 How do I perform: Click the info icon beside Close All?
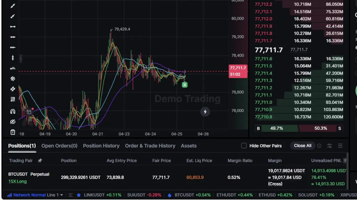click(319, 146)
